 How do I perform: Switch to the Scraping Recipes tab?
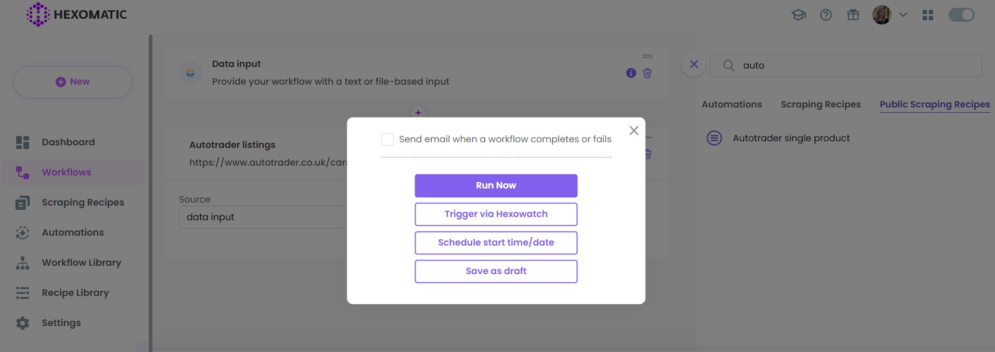(x=820, y=104)
